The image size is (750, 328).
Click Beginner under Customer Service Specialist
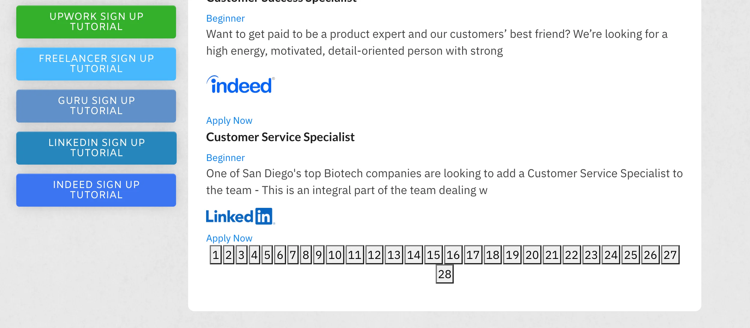tap(225, 158)
